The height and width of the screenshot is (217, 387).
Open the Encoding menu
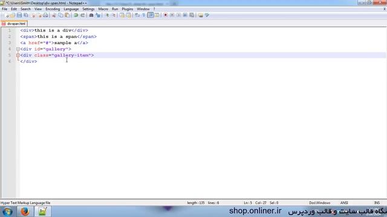(53, 9)
